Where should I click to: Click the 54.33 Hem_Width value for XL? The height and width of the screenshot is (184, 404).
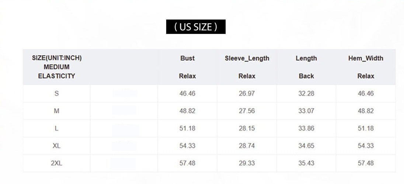pos(366,146)
